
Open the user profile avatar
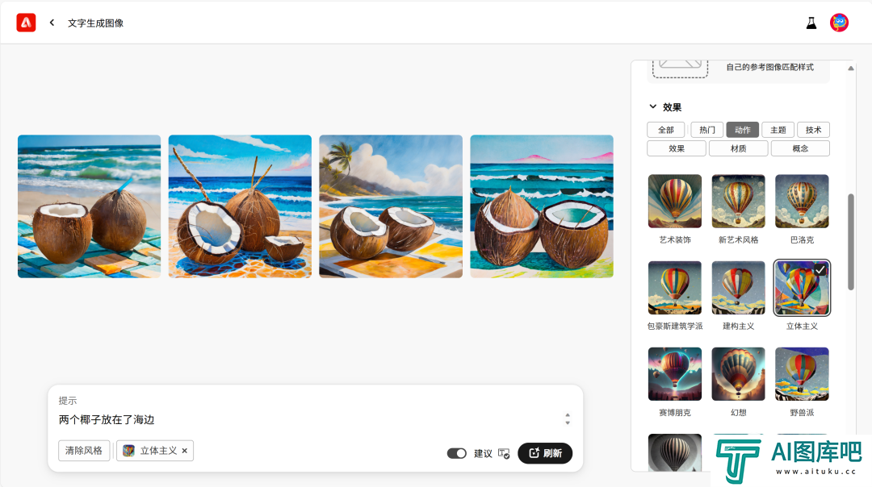click(839, 23)
